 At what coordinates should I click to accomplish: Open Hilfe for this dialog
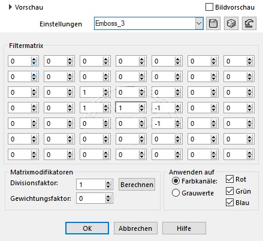click(184, 228)
